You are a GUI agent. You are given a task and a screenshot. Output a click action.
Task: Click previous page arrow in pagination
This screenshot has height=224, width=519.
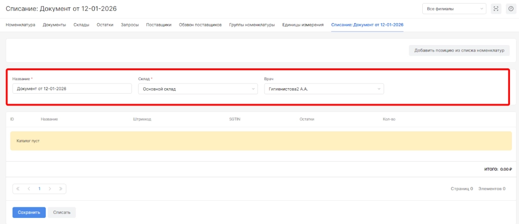click(29, 189)
